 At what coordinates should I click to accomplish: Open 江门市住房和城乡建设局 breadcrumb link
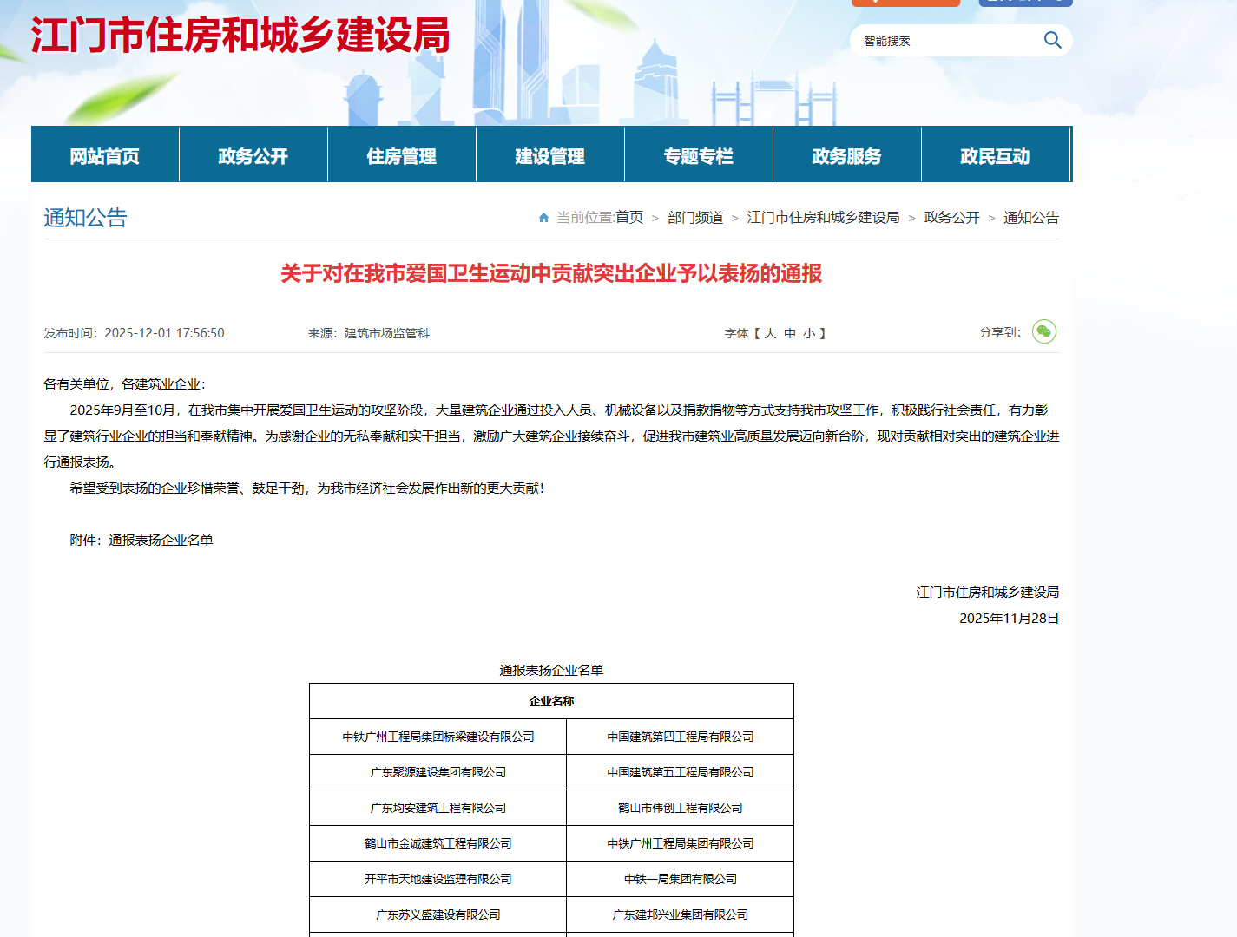(x=823, y=218)
